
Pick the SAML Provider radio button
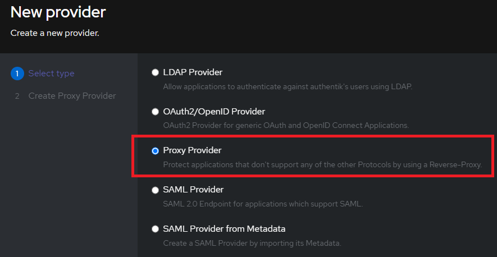pyautogui.click(x=155, y=190)
